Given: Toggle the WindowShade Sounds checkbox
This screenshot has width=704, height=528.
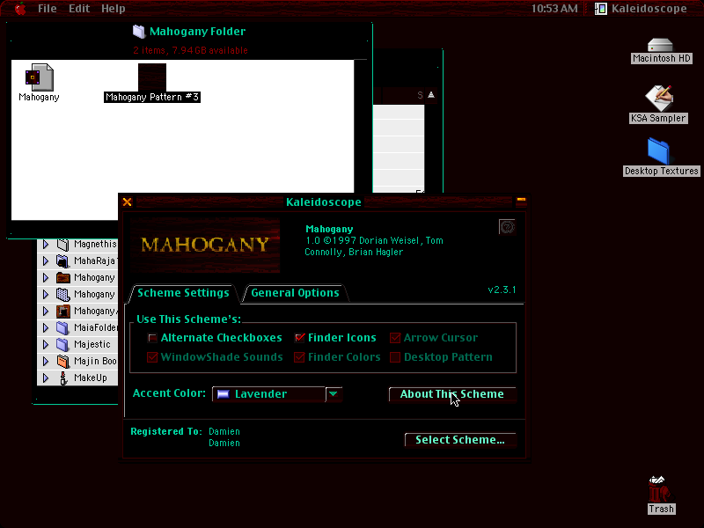Looking at the screenshot, I should 152,357.
